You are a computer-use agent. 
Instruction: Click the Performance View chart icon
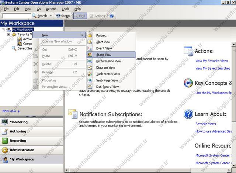coord(90,61)
